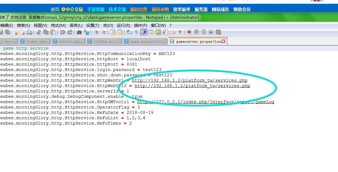Click the Zoom In magnifier icon
The width and height of the screenshot is (338, 172).
pyautogui.click(x=96, y=32)
